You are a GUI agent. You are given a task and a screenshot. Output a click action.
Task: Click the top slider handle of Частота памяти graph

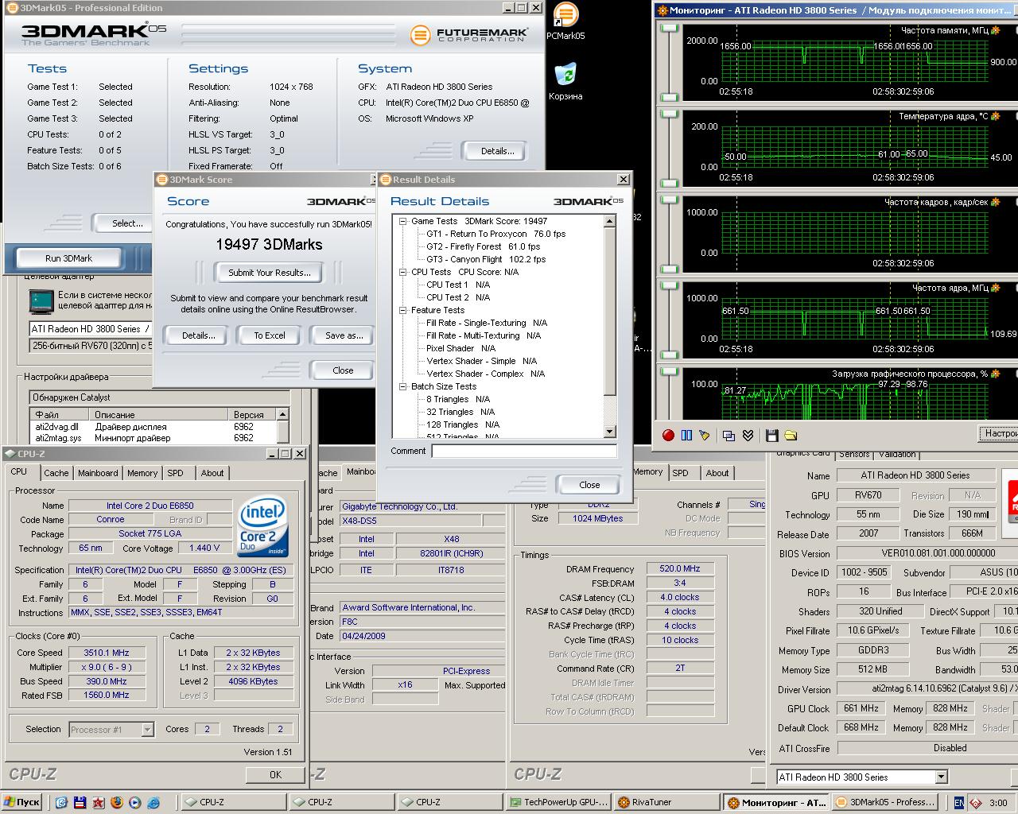click(x=670, y=29)
